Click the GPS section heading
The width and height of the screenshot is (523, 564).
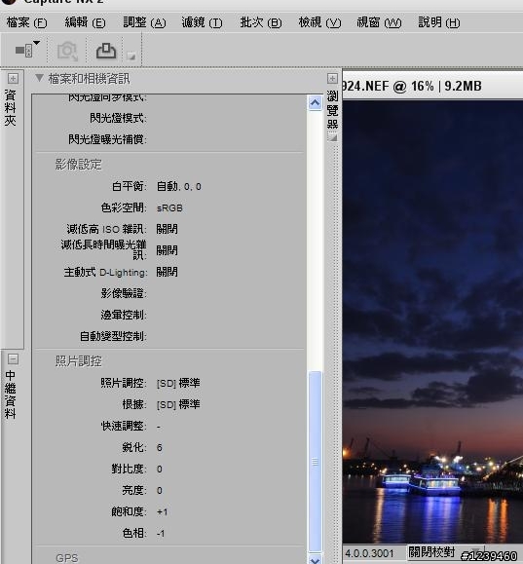point(67,558)
